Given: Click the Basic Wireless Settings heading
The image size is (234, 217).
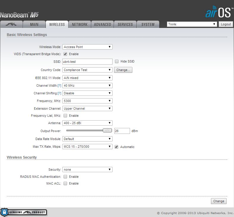Looking at the screenshot, I should tap(27, 34).
